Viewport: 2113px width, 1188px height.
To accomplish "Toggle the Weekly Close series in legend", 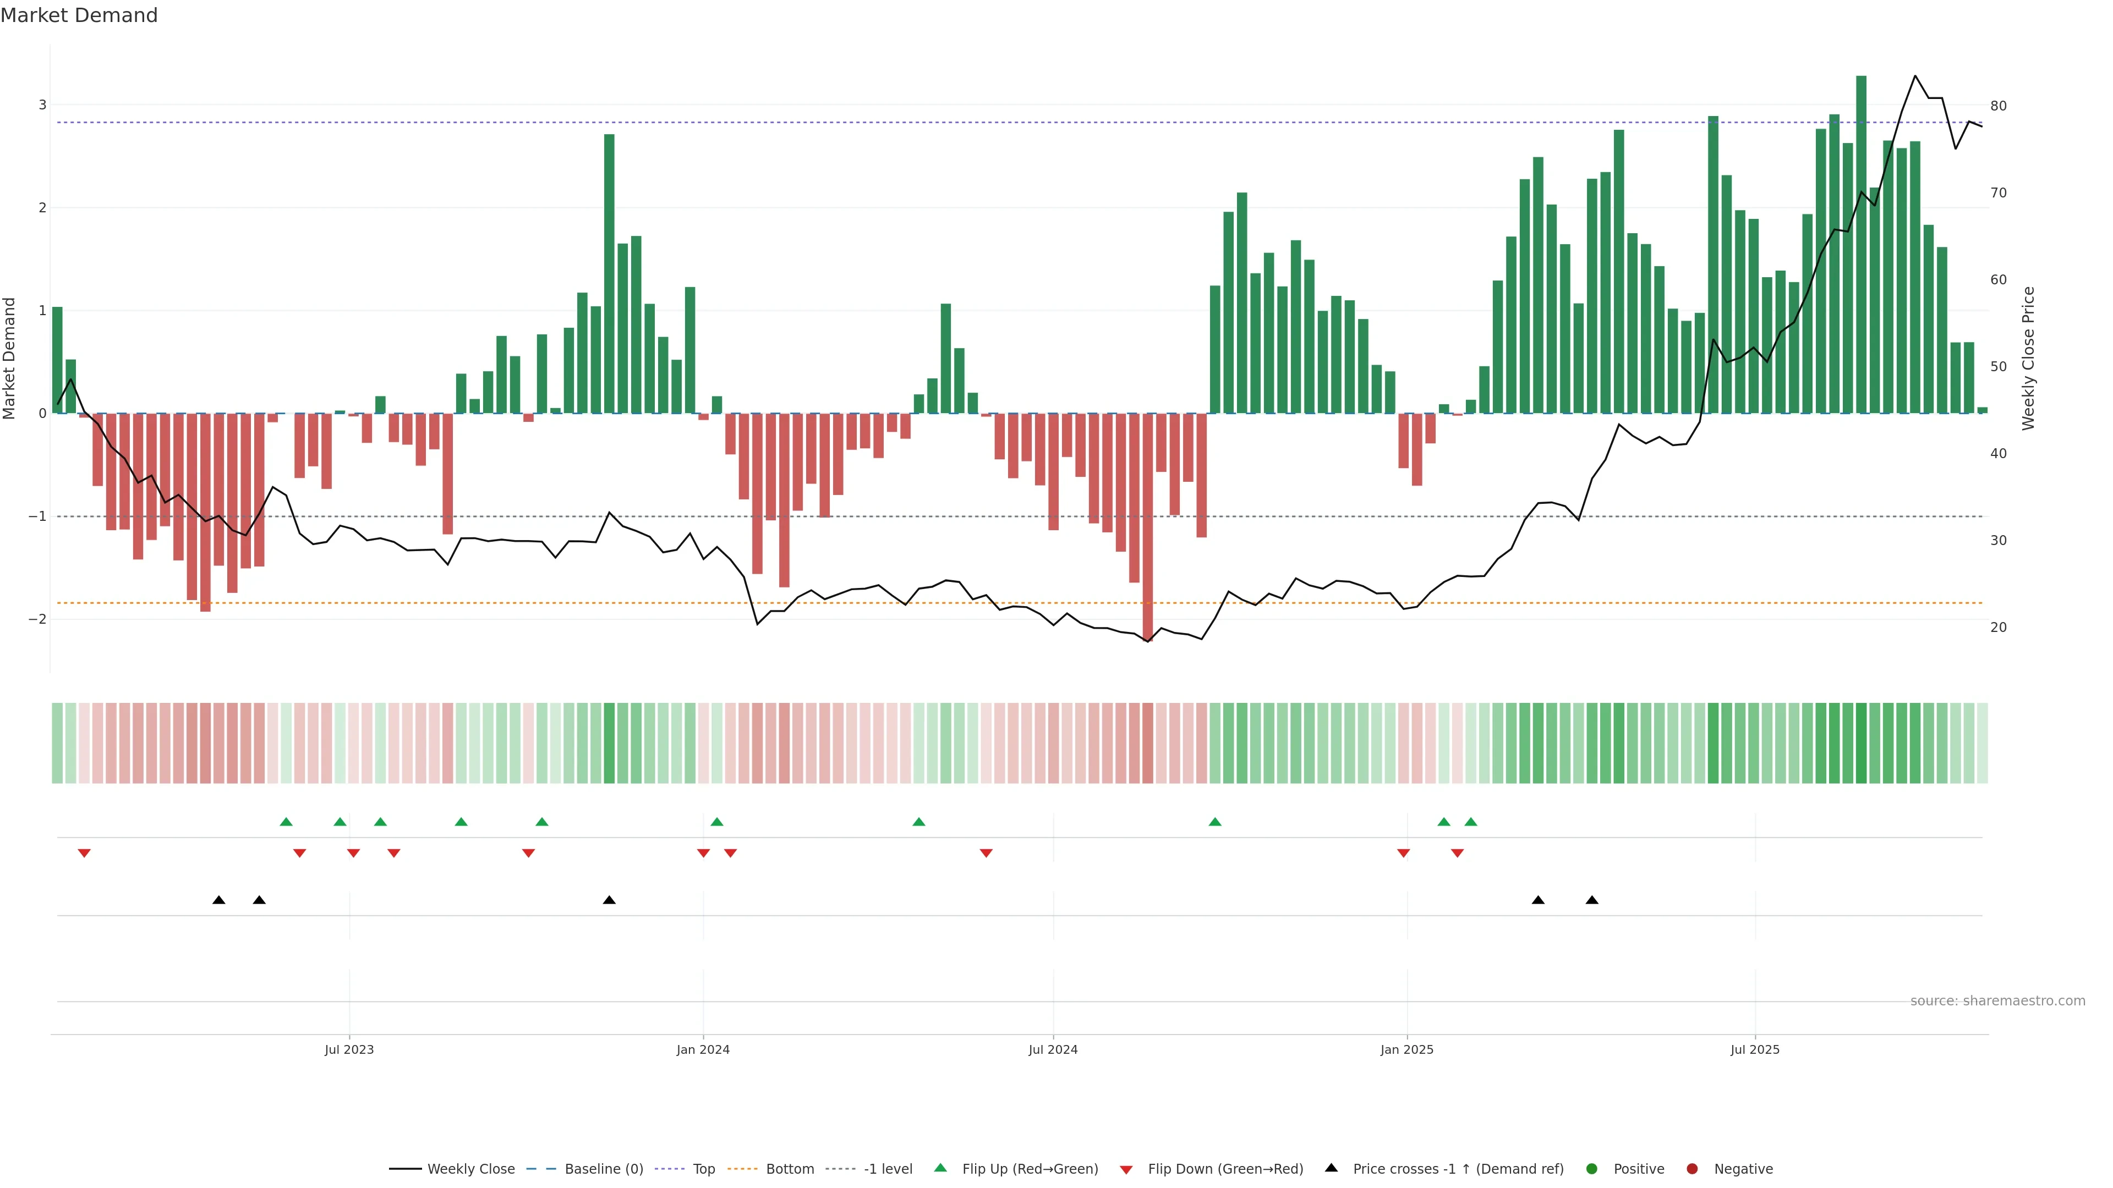I will (471, 1168).
